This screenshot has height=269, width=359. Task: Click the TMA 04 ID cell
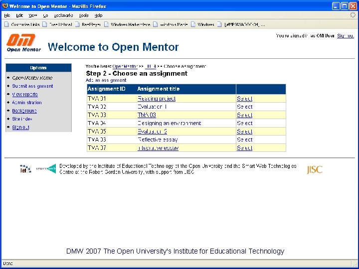[x=97, y=124]
